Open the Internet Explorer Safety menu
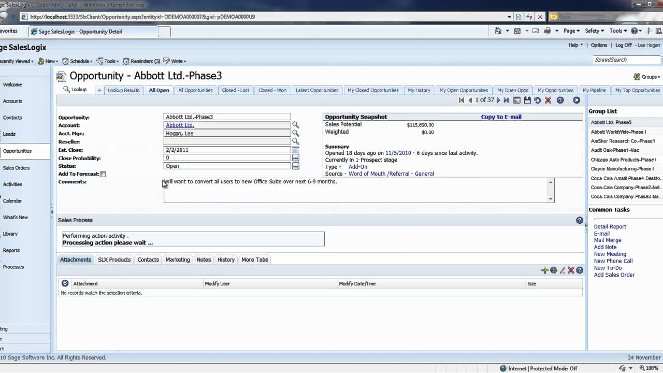 pyautogui.click(x=594, y=31)
